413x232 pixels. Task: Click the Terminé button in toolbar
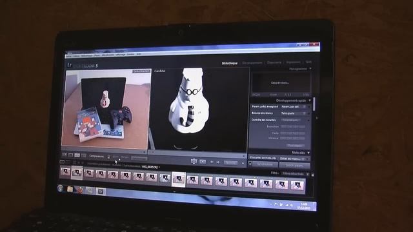231,163
